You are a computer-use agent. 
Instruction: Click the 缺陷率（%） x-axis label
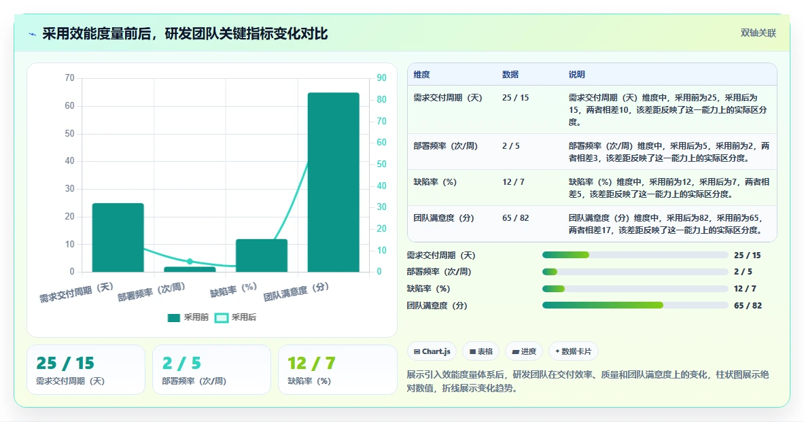[233, 289]
